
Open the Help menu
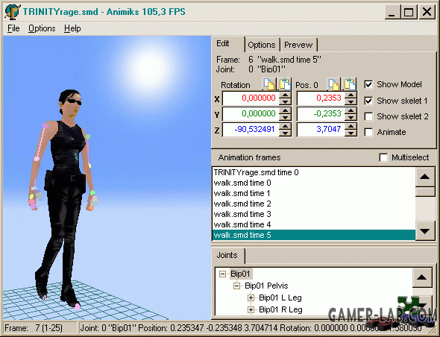pyautogui.click(x=72, y=28)
